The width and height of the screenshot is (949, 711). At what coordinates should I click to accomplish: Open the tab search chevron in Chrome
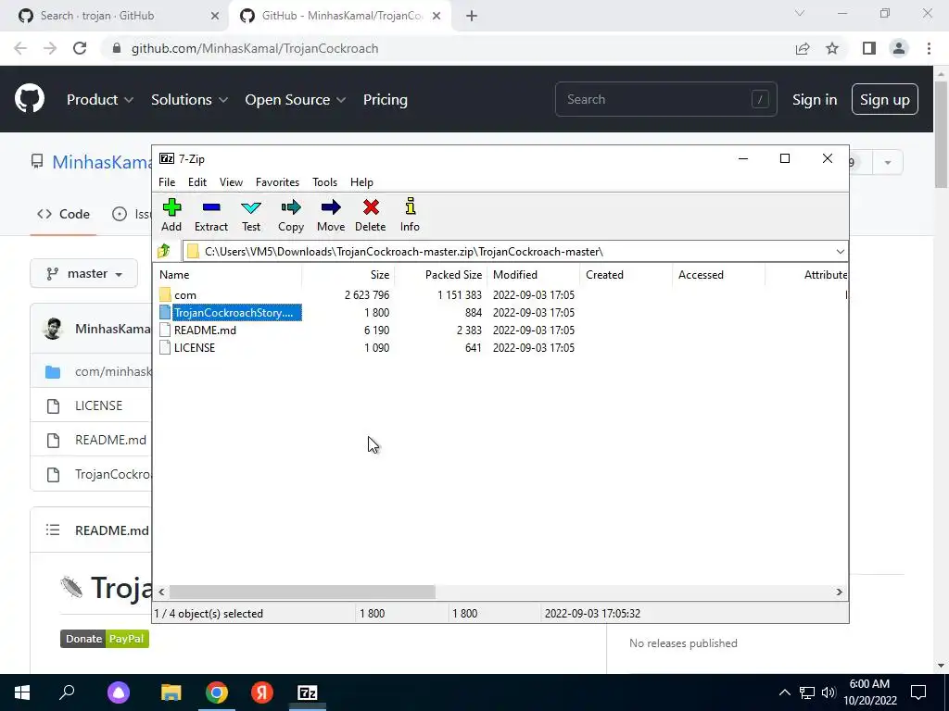point(800,13)
